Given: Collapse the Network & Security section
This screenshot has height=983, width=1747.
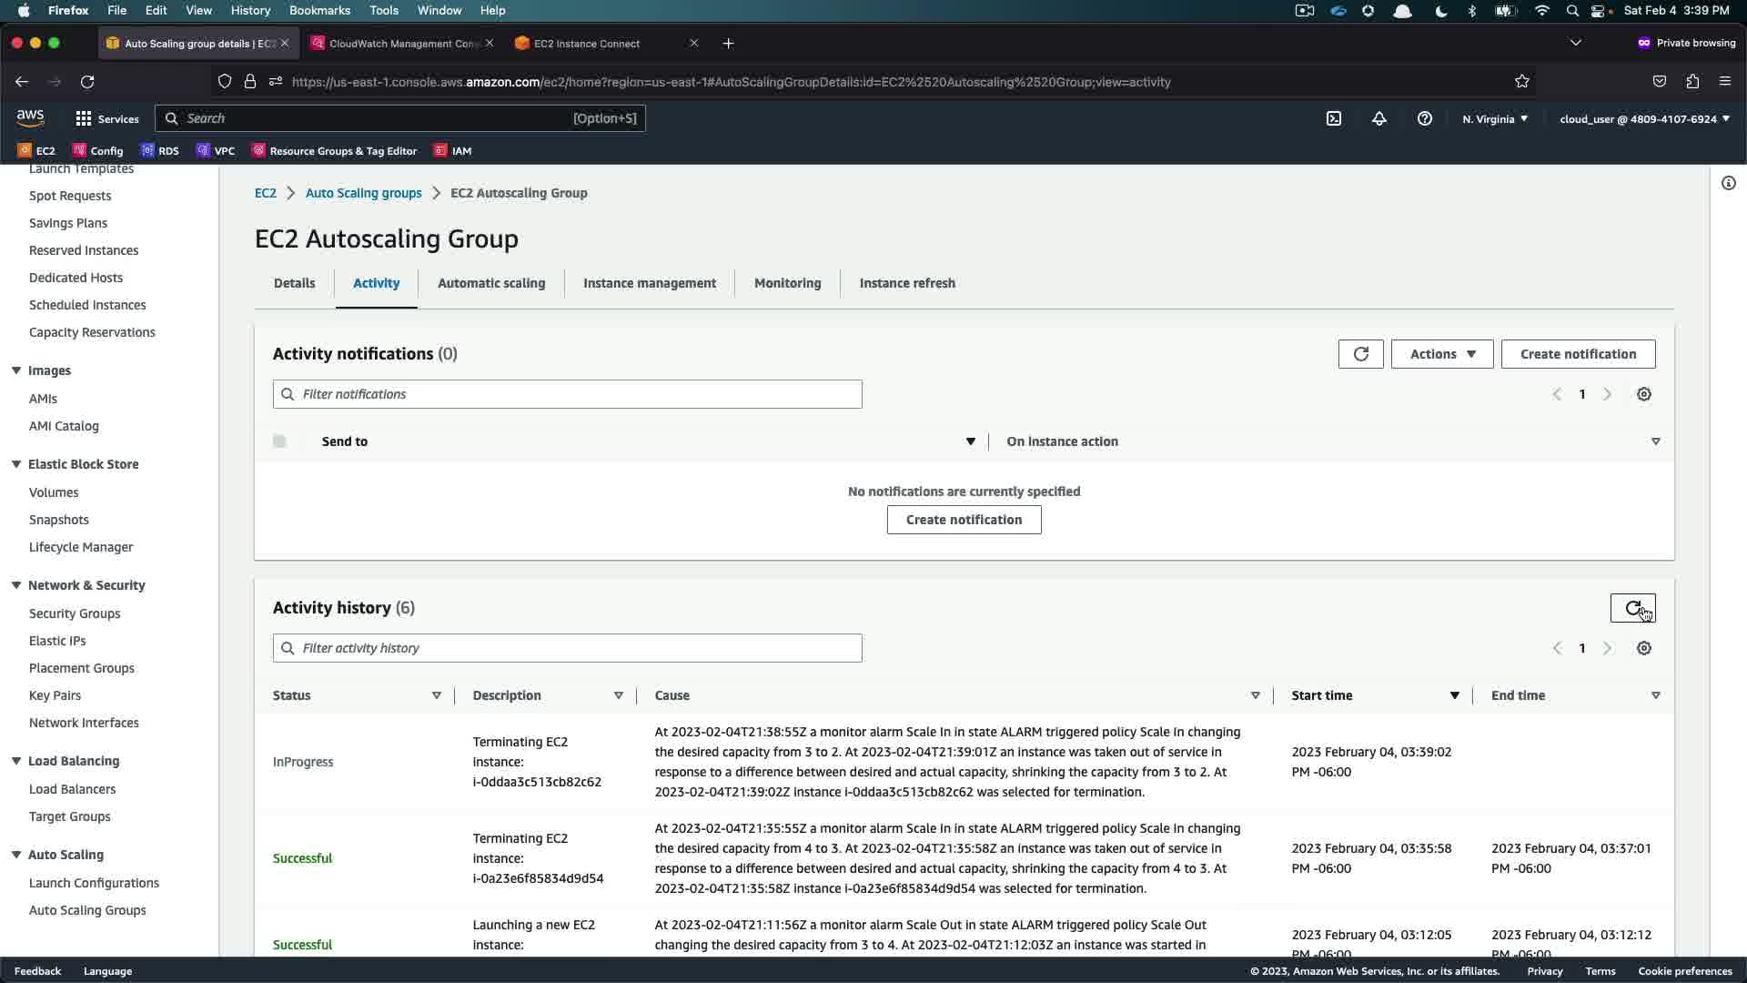Looking at the screenshot, I should tap(16, 585).
